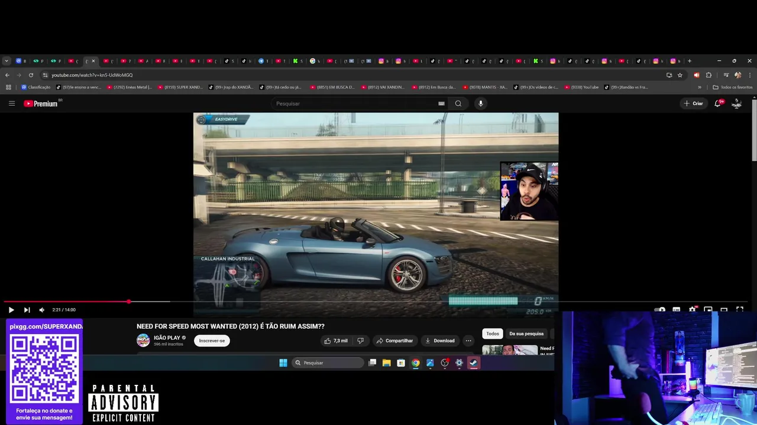Image resolution: width=757 pixels, height=425 pixels.
Task: Open Chrome three-dot menu
Action: (750, 75)
